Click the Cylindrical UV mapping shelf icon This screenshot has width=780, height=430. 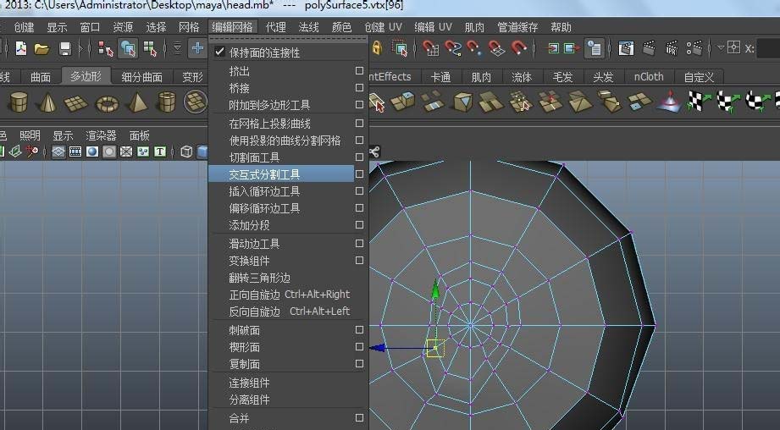(x=728, y=101)
